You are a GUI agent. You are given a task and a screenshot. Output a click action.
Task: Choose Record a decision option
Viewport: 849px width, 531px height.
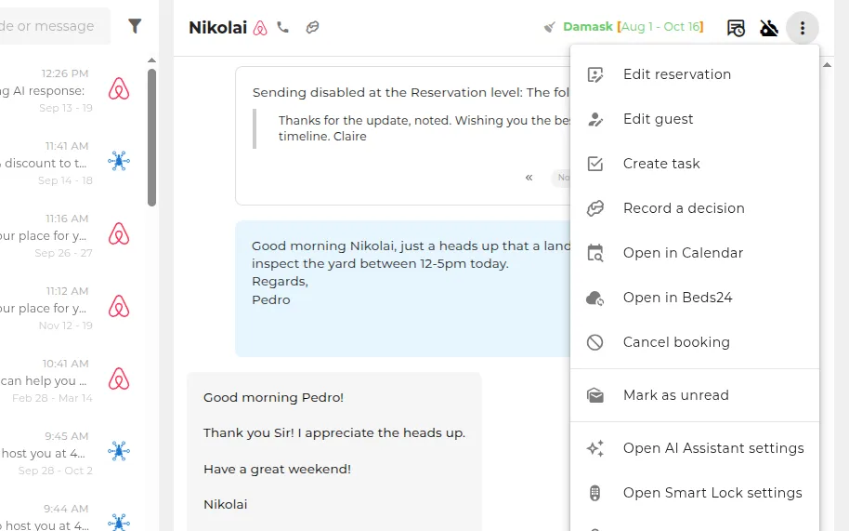click(695, 208)
